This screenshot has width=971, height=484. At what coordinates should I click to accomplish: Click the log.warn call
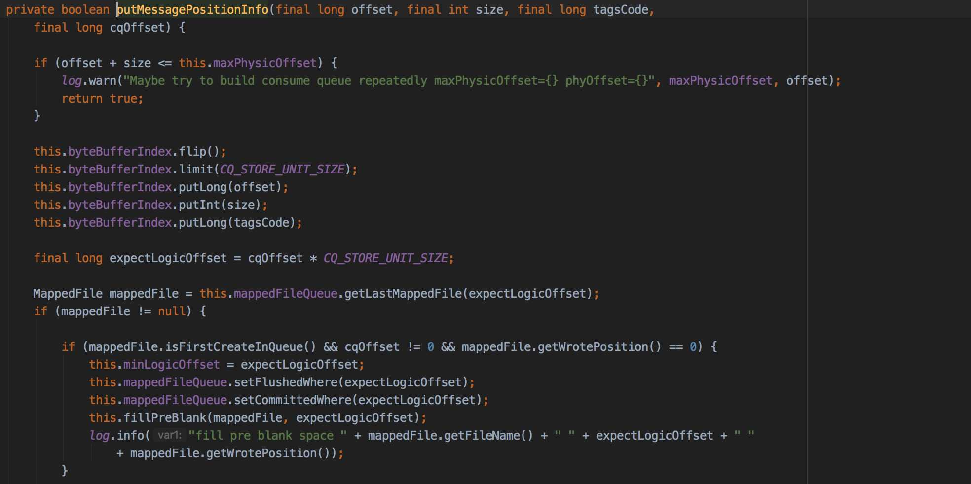[89, 80]
